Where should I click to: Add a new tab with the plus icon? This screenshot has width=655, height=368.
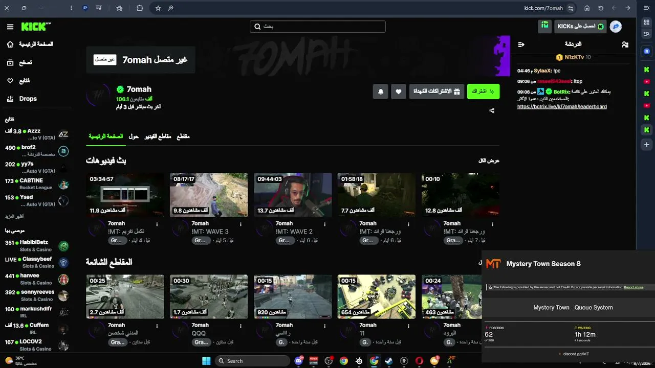pos(647,145)
